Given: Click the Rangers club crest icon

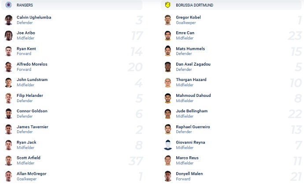Looking at the screenshot, I should click(x=8, y=5).
